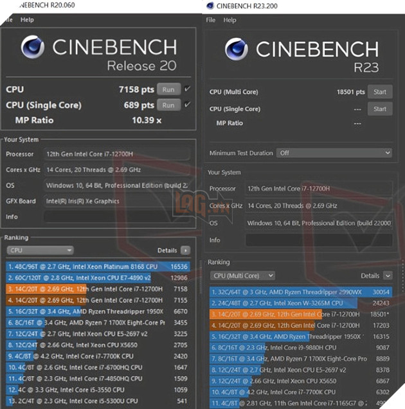Select Intel Xeon Platinum 8168 ranking row
The width and height of the screenshot is (405, 409).
(98, 266)
